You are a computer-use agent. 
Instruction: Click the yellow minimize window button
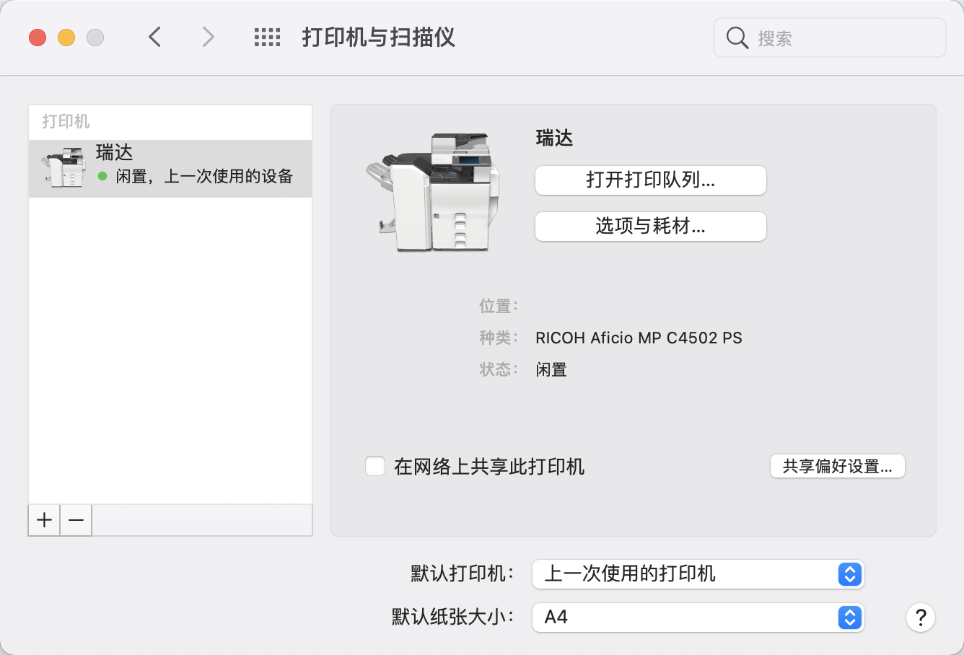66,38
